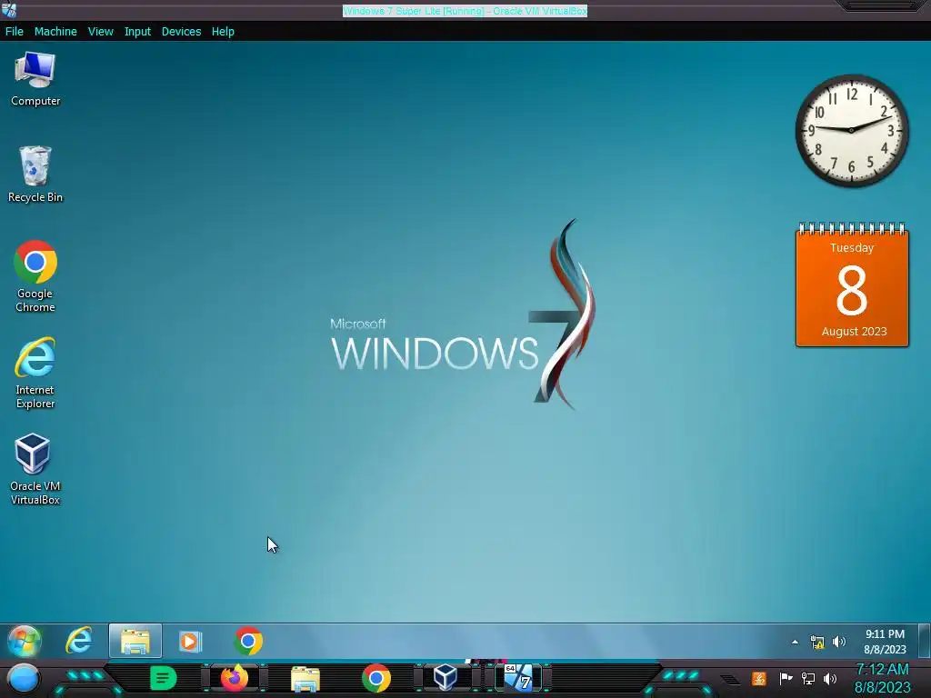Click guest Show Desktop strip
The height and width of the screenshot is (698, 931).
[925, 641]
